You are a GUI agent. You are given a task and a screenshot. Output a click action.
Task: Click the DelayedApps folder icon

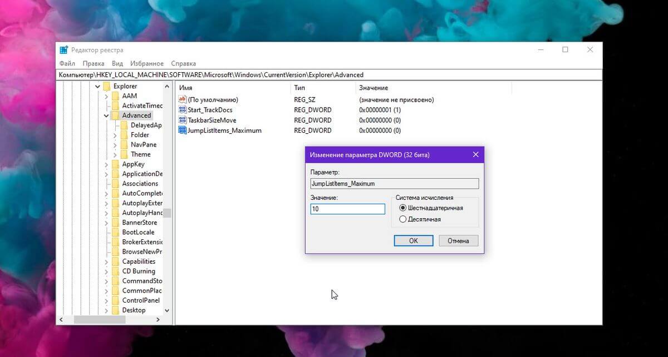coord(124,125)
